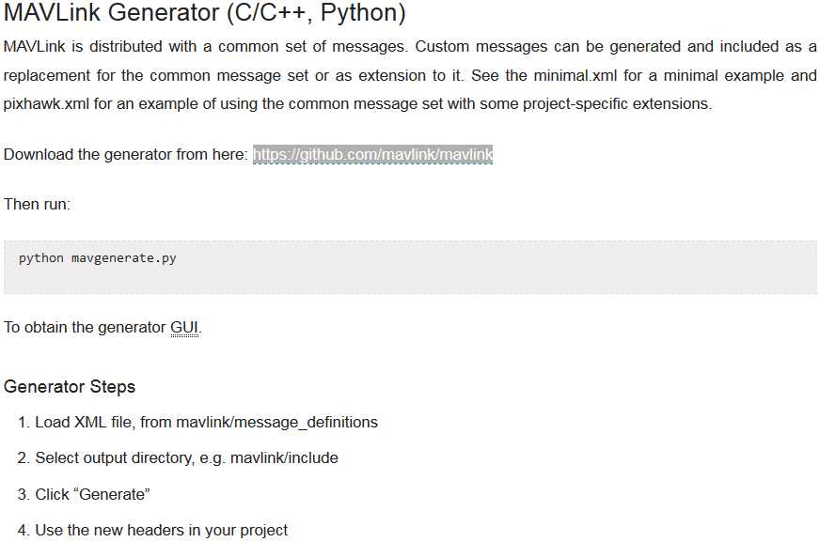Click the 'Generator Steps' subheading

pyautogui.click(x=70, y=387)
